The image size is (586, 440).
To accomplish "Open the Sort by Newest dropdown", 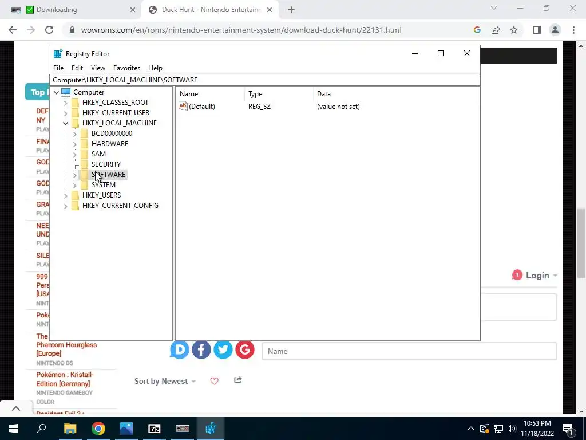I will click(x=165, y=381).
